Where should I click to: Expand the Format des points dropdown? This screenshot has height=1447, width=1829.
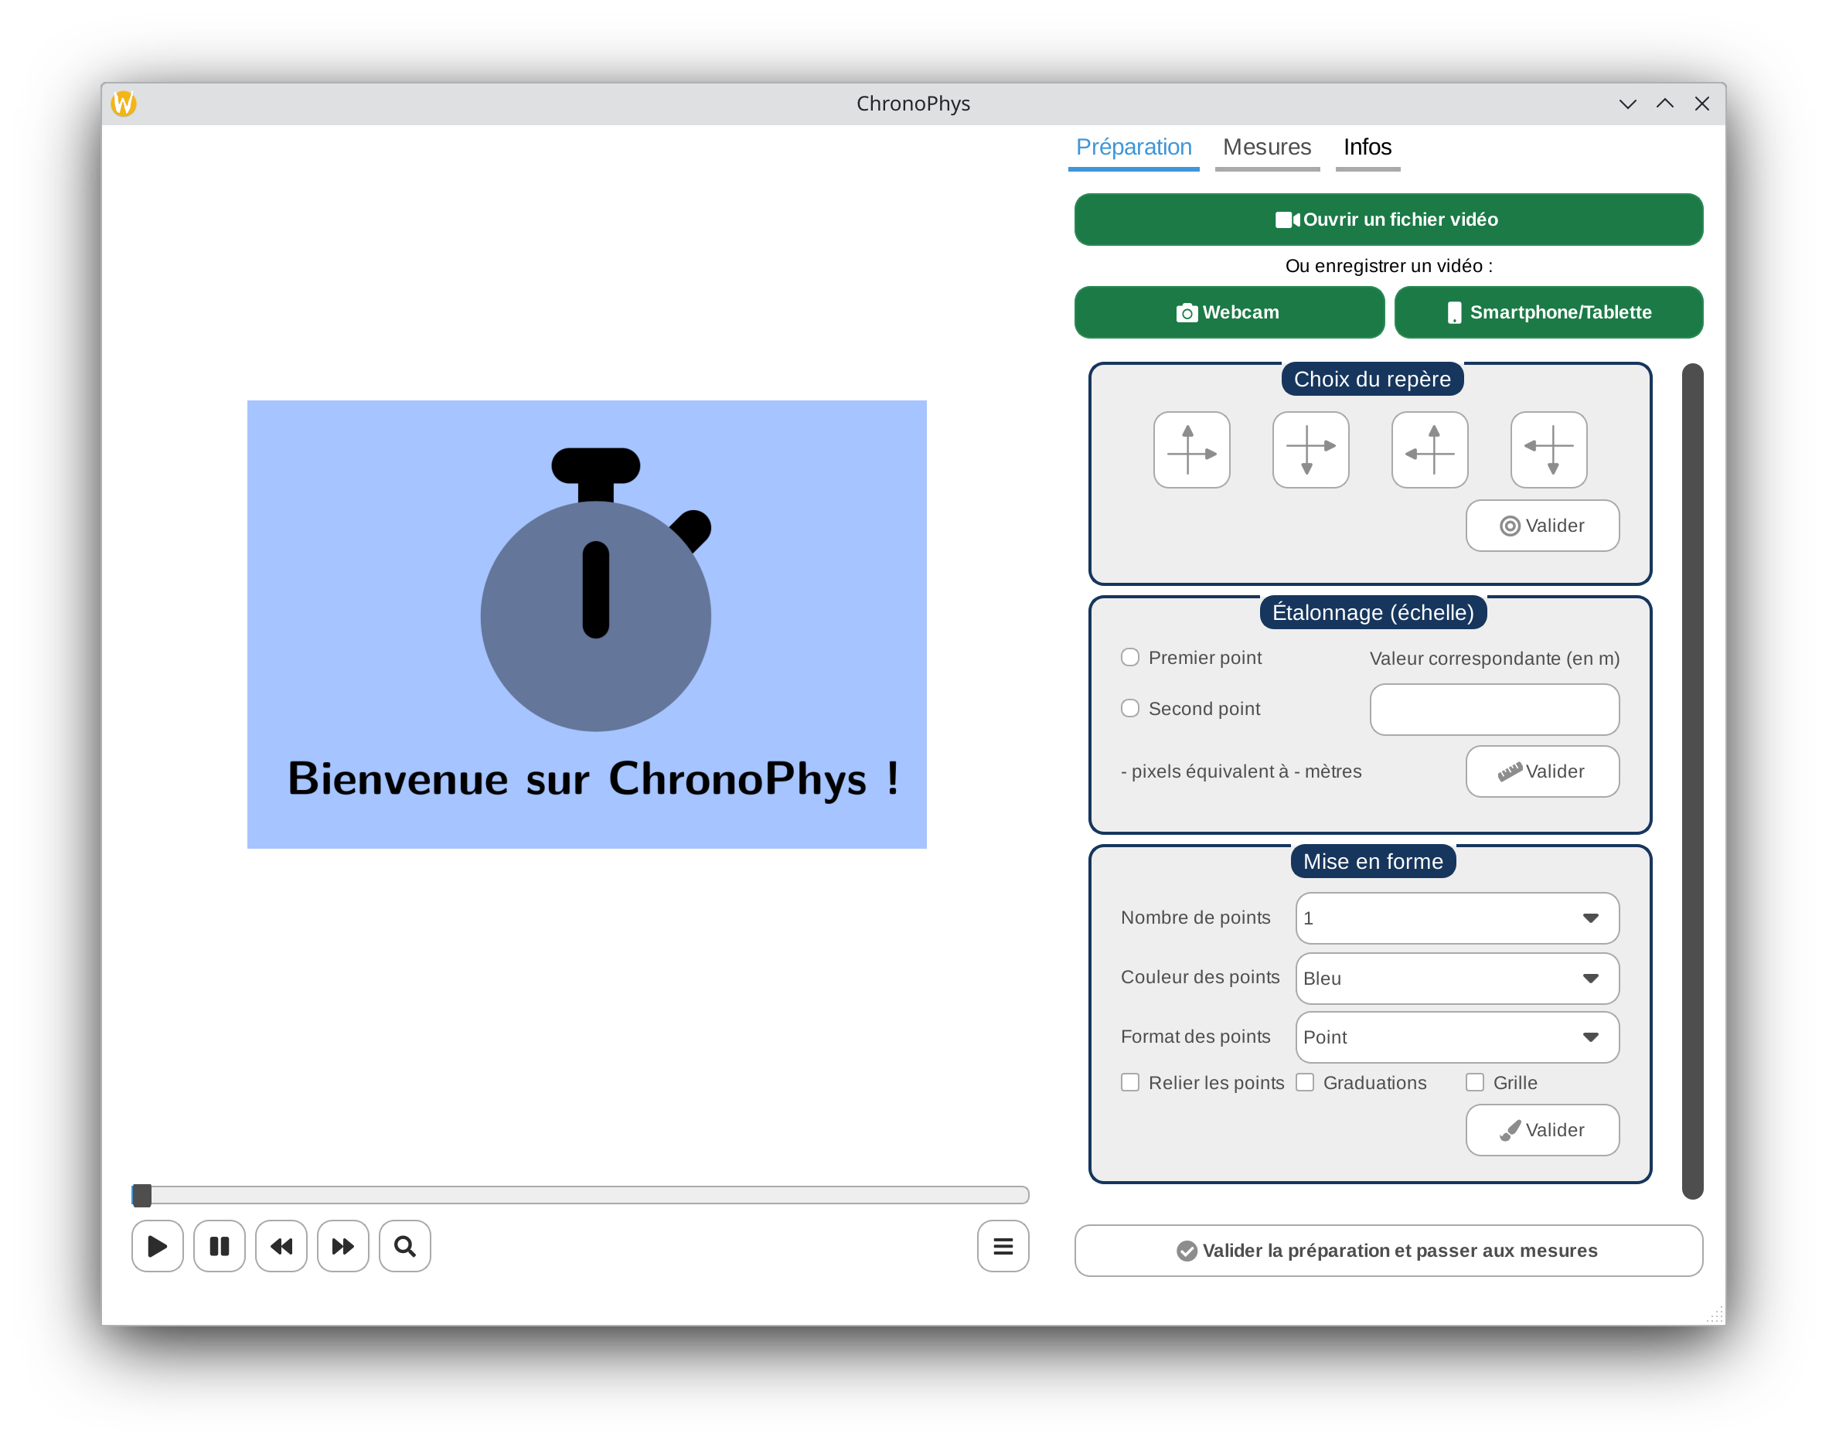[1457, 1037]
